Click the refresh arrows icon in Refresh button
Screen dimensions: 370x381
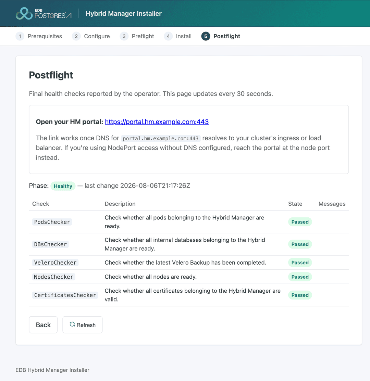coord(72,325)
